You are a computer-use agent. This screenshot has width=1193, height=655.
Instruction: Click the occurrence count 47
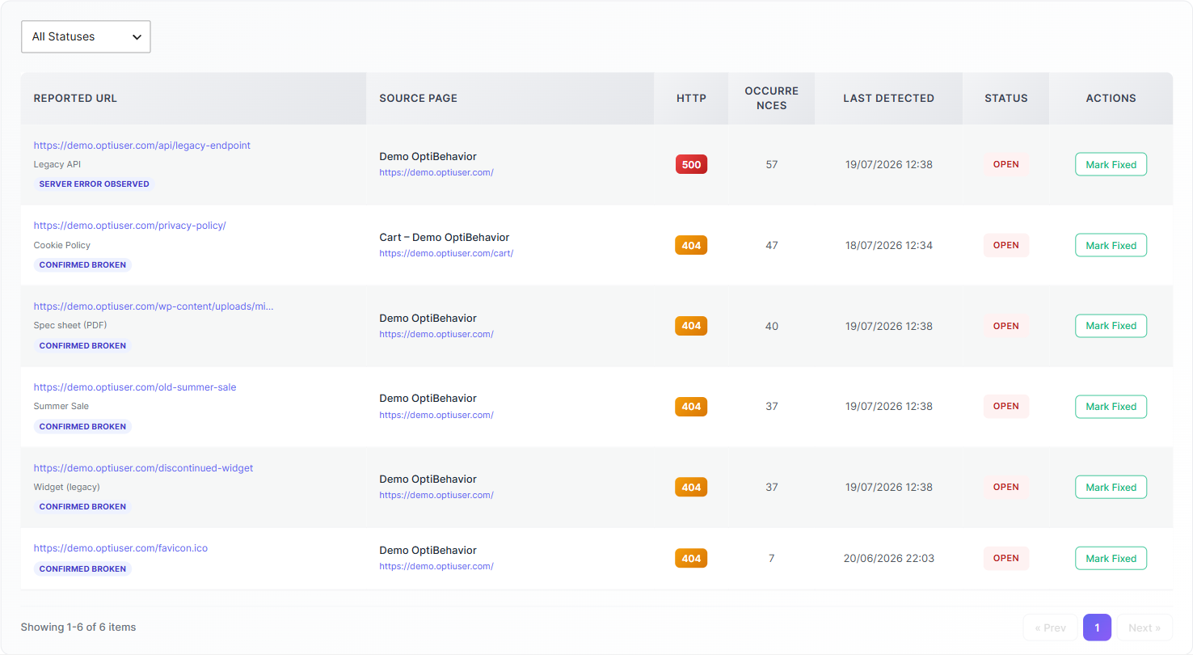tap(772, 245)
